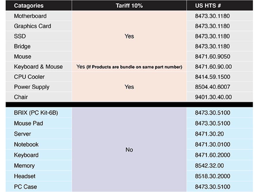Click the Memory HTS code 8542.32.00
Image resolution: width=259 pixels, height=192 pixels.
(209, 166)
